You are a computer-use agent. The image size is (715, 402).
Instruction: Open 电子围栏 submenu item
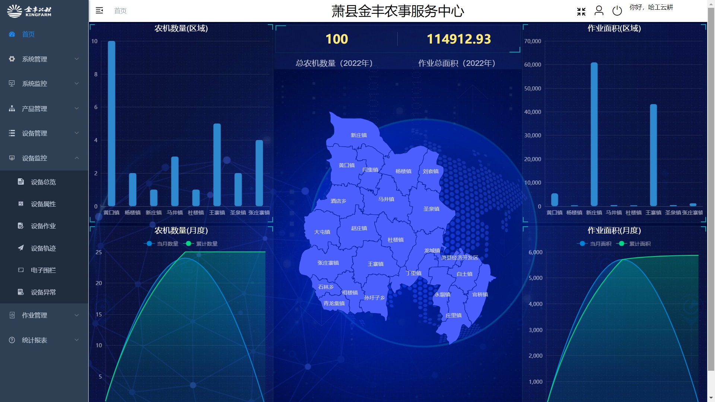coord(44,270)
